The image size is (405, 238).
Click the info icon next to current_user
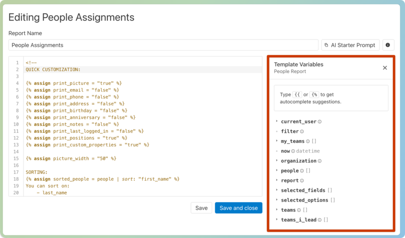(x=319, y=122)
